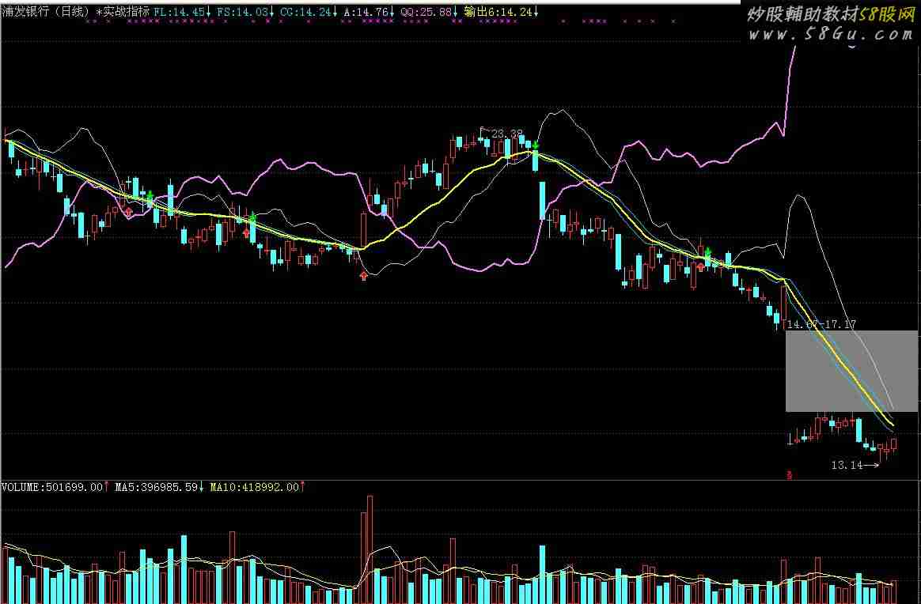Screen dimensions: 921x604
Task: Select the *实战指标 indicator name
Action: point(123,12)
